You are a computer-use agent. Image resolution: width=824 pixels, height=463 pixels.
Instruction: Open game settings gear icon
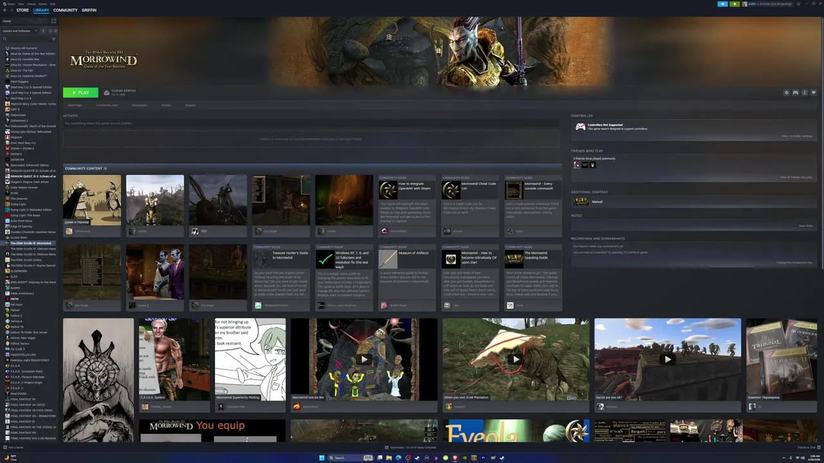tap(786, 93)
